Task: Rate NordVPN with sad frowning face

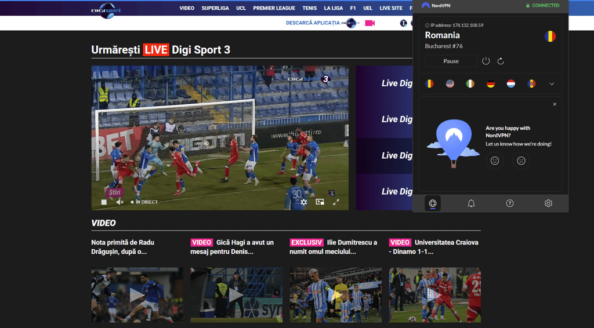Action: point(521,161)
